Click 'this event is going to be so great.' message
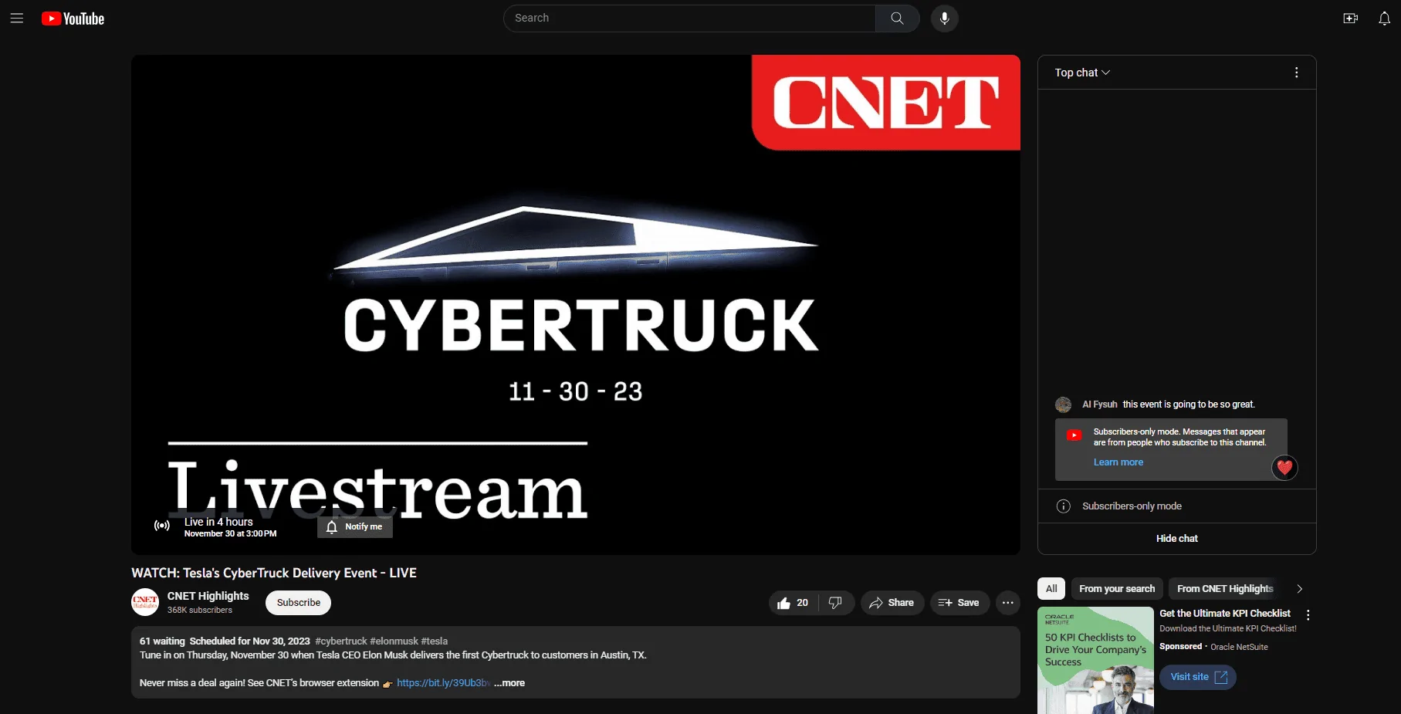Image resolution: width=1401 pixels, height=714 pixels. 1189,404
